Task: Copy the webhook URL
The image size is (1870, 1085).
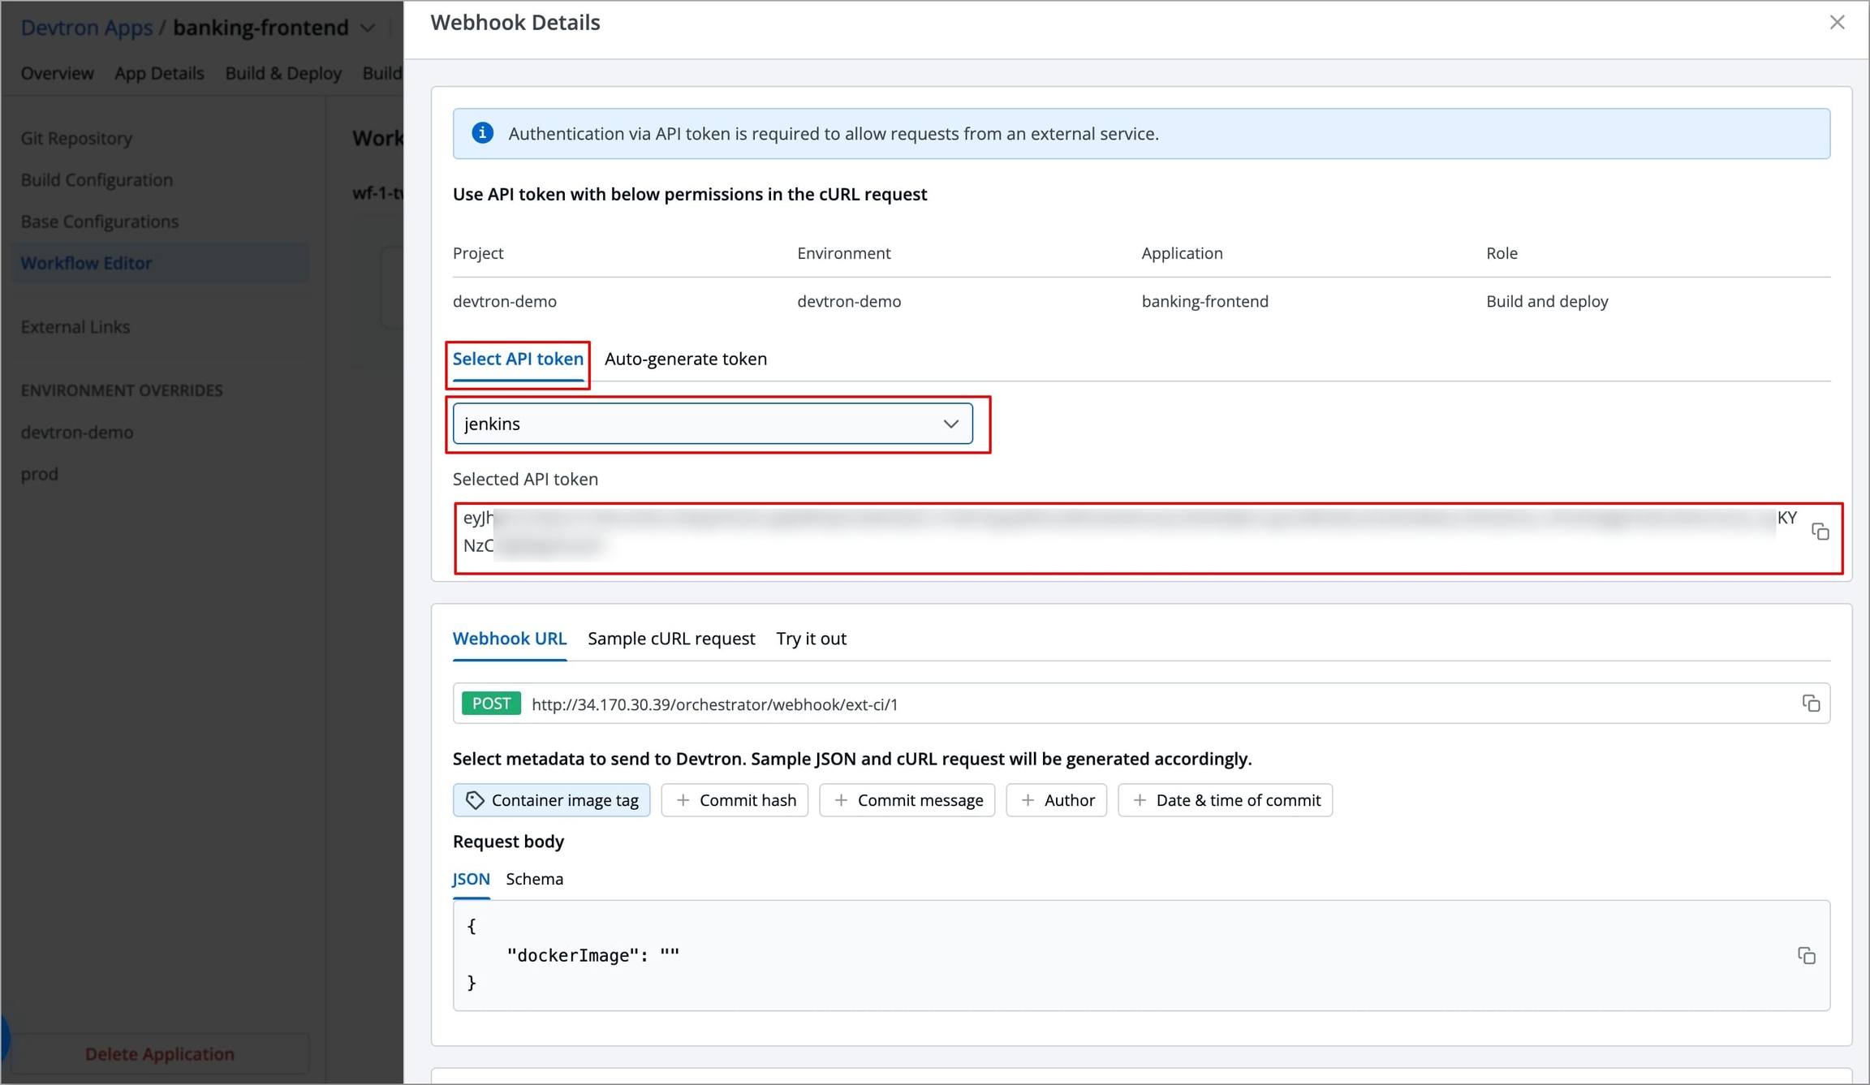Action: tap(1811, 704)
